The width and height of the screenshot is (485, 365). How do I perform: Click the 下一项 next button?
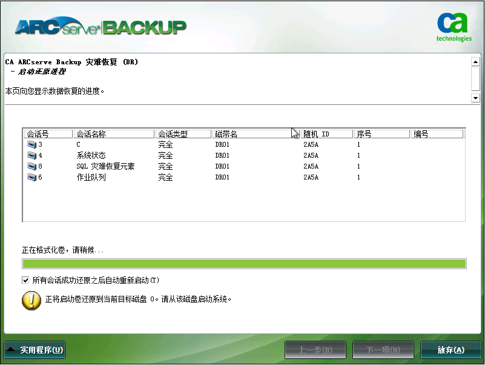(383, 349)
